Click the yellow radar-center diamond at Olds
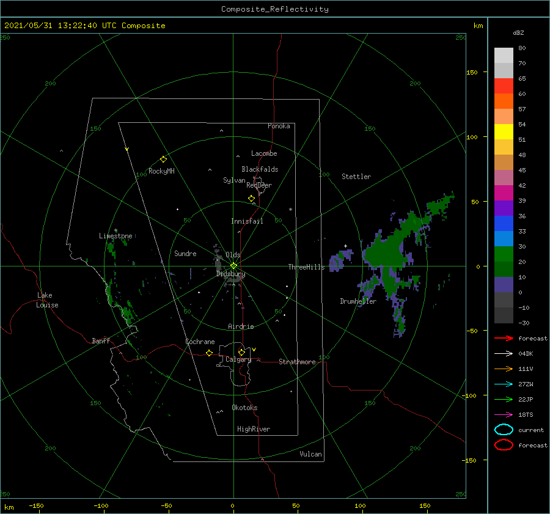 pyautogui.click(x=233, y=266)
